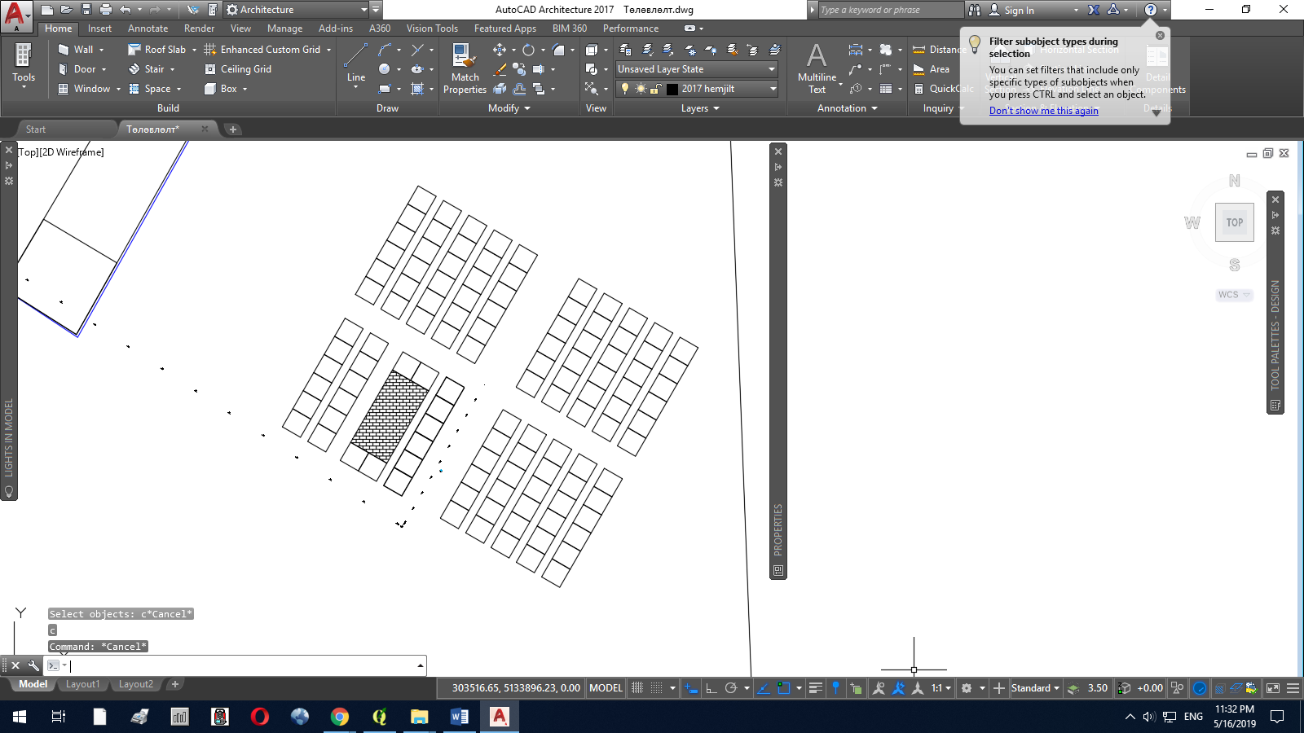
Task: Click the TOP face of the ViewCube
Action: tap(1235, 222)
